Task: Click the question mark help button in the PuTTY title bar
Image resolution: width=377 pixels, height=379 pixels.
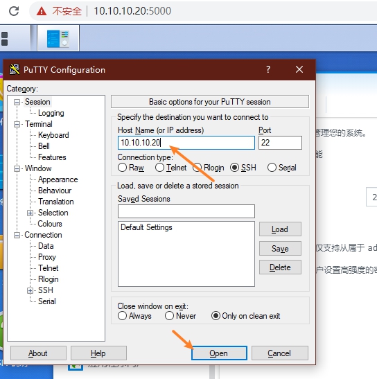Action: 268,69
